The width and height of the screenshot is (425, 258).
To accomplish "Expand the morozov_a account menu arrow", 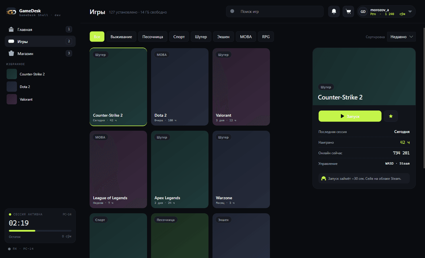I will point(410,11).
